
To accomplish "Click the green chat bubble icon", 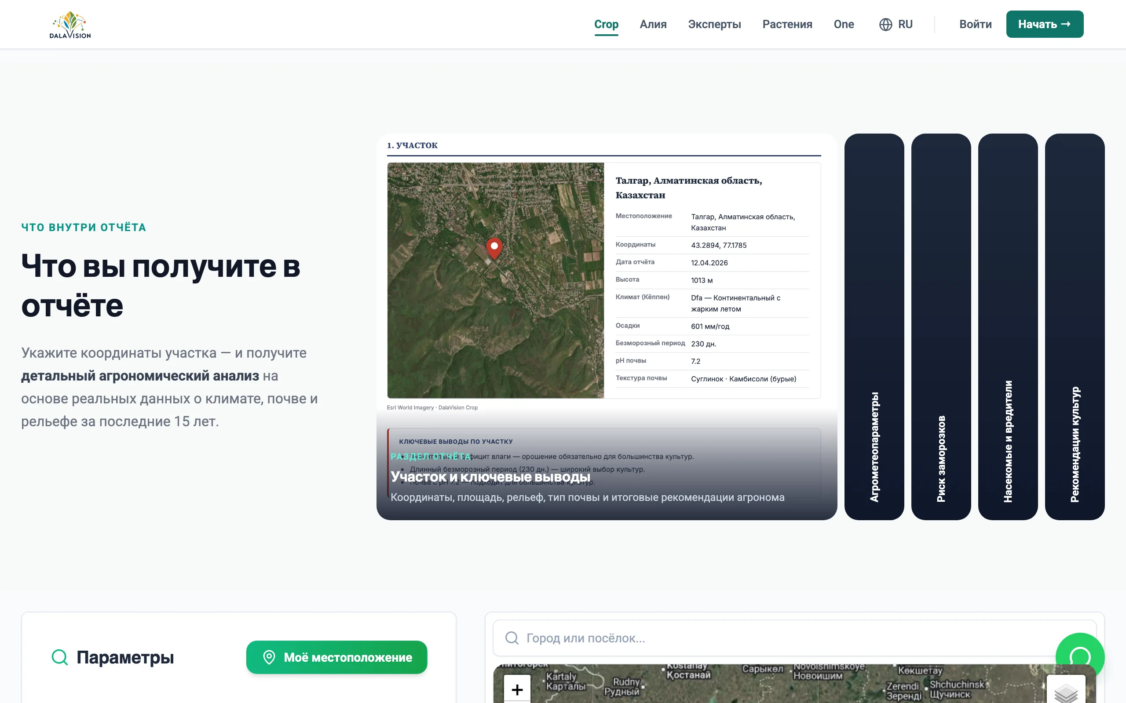I will (1080, 657).
